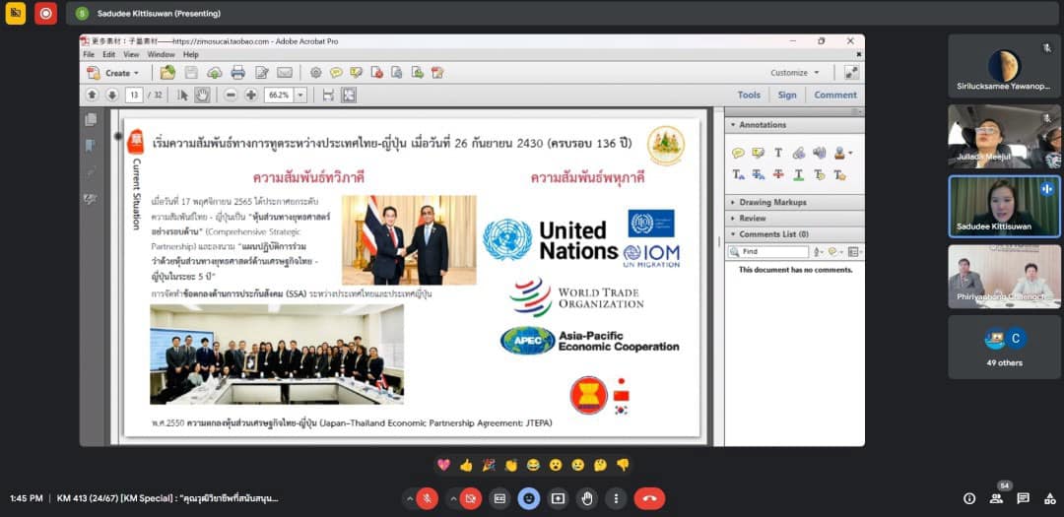Open the three-dot more options menu
Image resolution: width=1064 pixels, height=517 pixels.
(x=616, y=498)
